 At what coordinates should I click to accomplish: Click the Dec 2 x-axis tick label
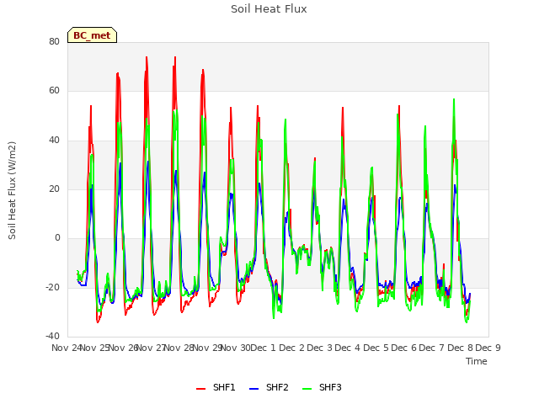point(291,348)
